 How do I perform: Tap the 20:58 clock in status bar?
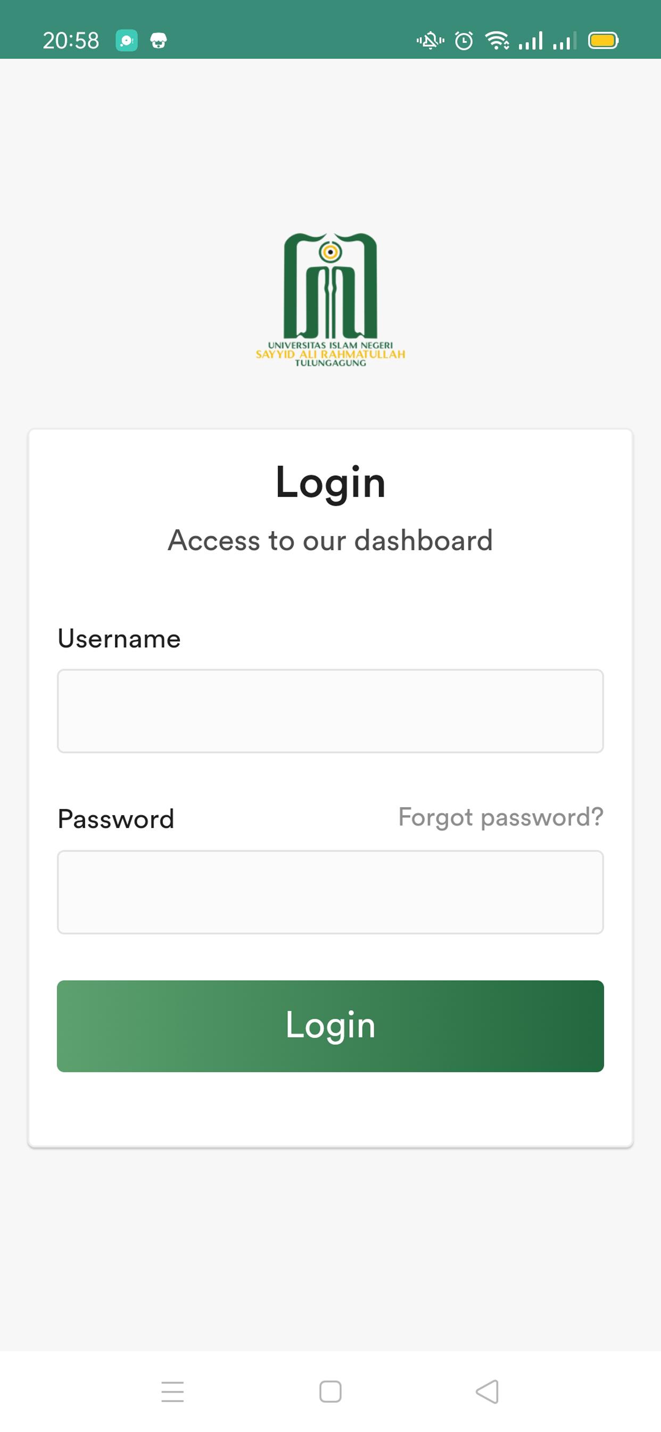pyautogui.click(x=71, y=40)
